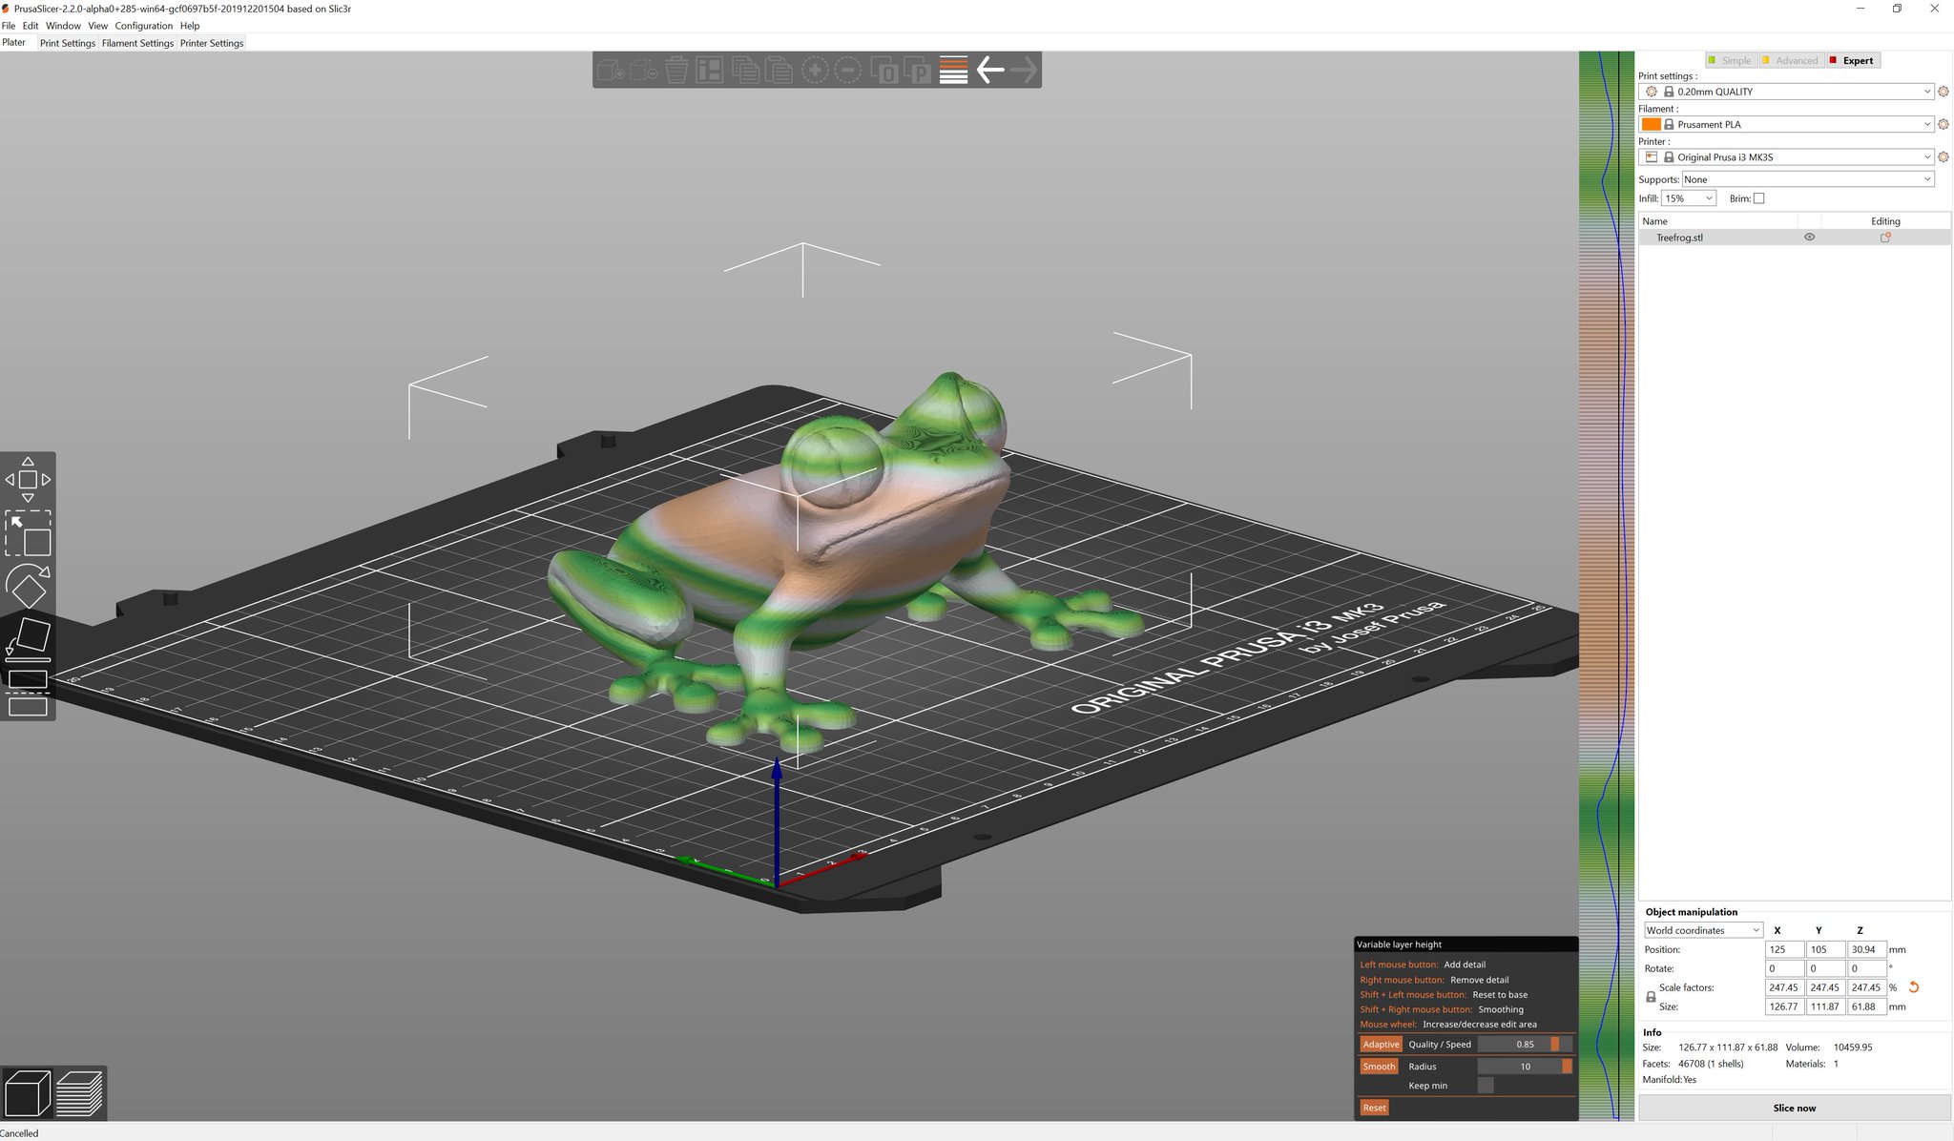Image resolution: width=1954 pixels, height=1141 pixels.
Task: Switch to 3D editor view
Action: pyautogui.click(x=28, y=1093)
